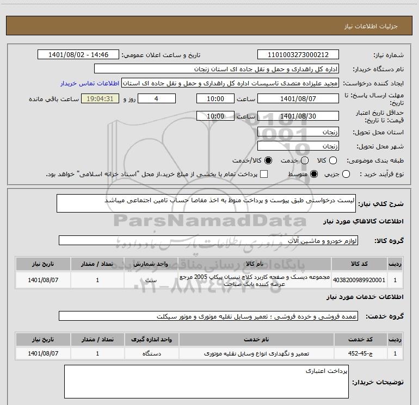Click the goods name cell مجموعه دیسک و صفحه
The height and width of the screenshot is (405, 419).
255,280
